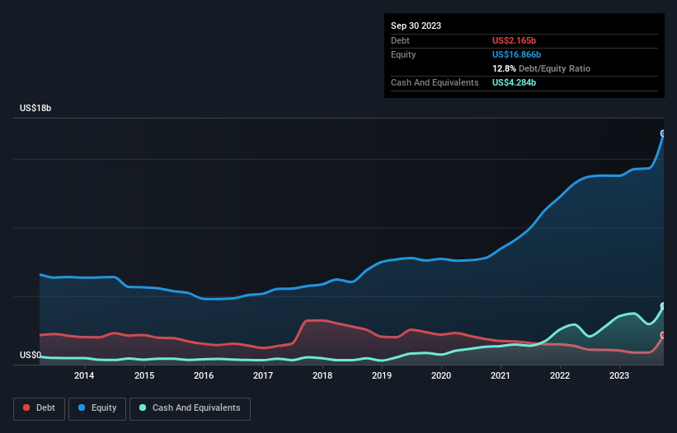Click the 2021 x-axis label
The image size is (677, 433).
point(501,375)
